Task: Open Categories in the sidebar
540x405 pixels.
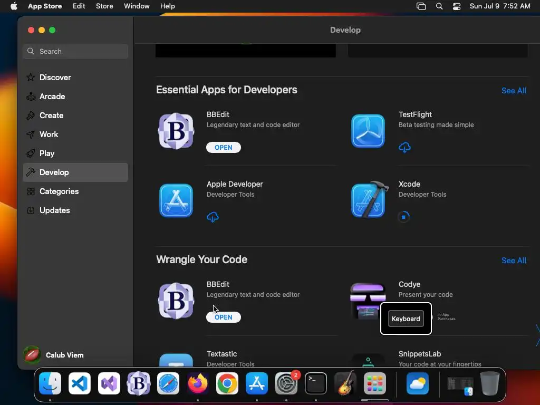Action: (x=75, y=191)
